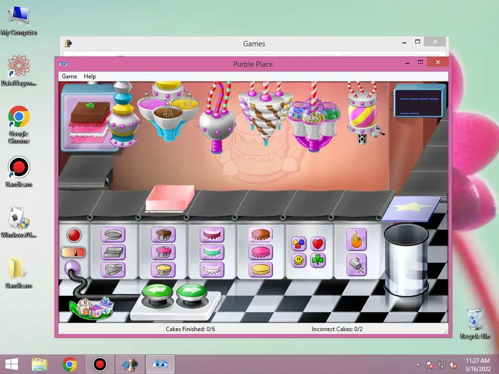Open the Bandicam recorder desktop shortcut
Image resolution: width=499 pixels, height=374 pixels.
19,172
